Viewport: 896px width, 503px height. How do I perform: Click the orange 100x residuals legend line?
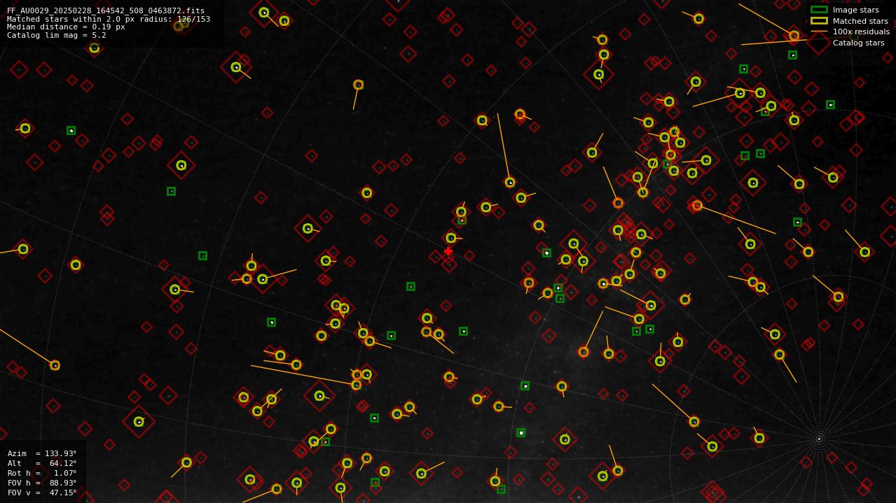tap(819, 31)
